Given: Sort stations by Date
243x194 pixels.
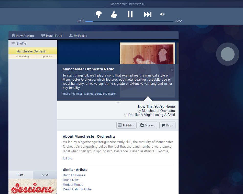Looking at the screenshot, I should [x=20, y=175].
